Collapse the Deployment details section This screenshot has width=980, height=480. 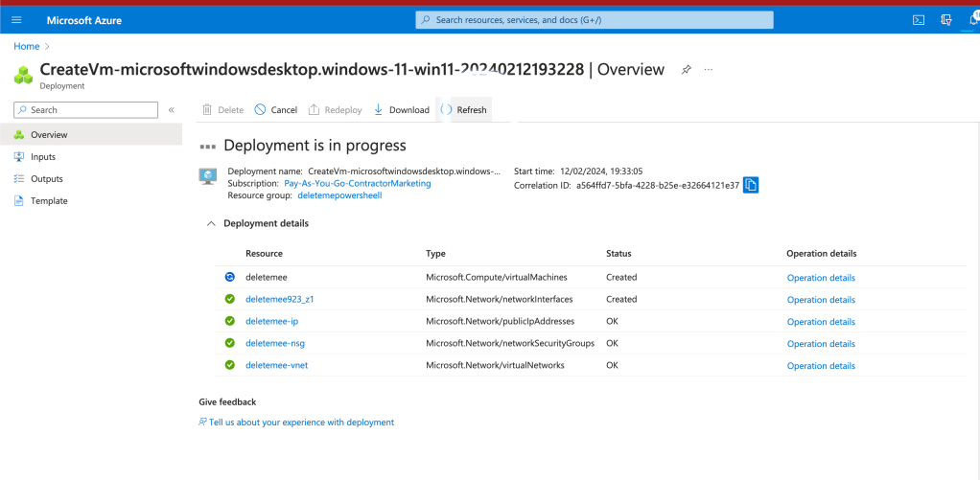211,223
